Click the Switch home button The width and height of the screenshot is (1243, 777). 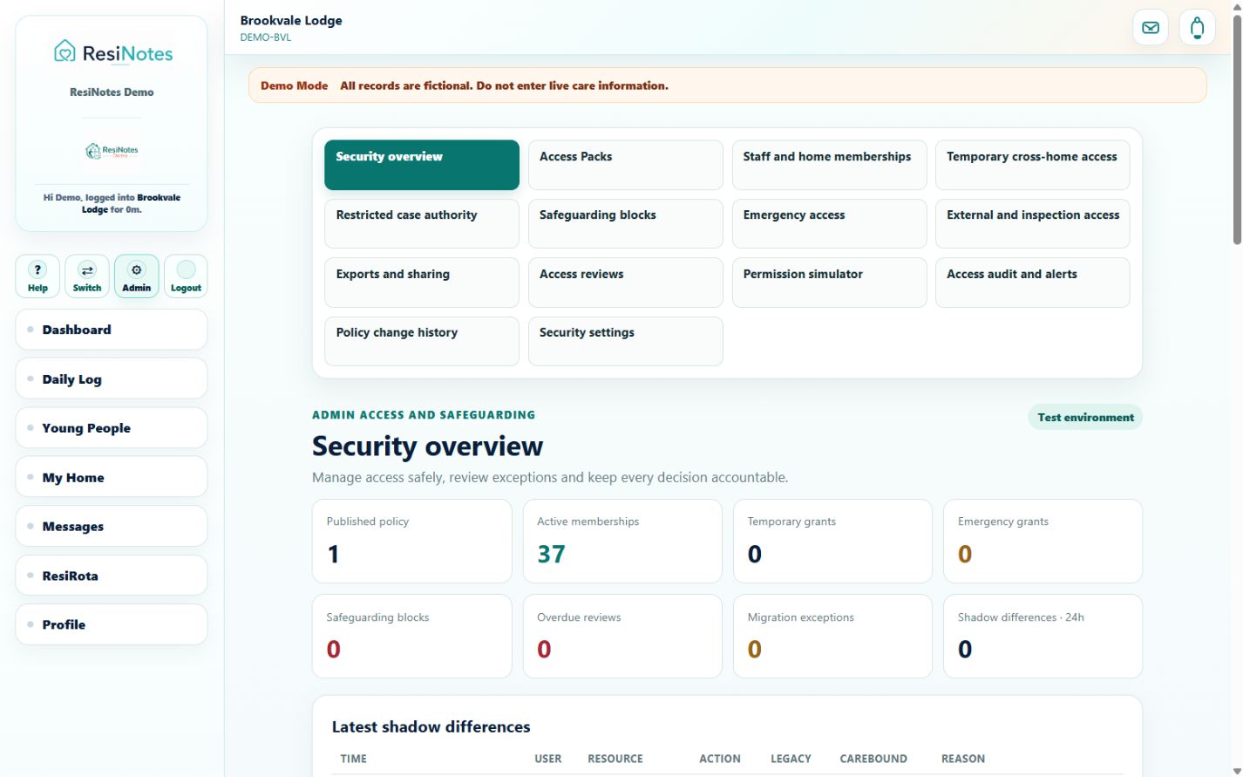click(x=87, y=276)
